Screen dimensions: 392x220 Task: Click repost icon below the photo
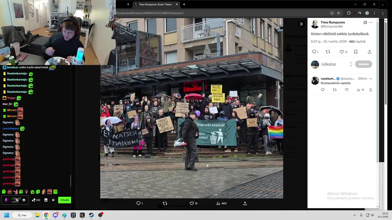165,203
